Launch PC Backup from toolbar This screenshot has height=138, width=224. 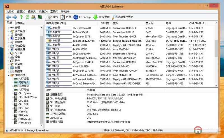coord(82,17)
